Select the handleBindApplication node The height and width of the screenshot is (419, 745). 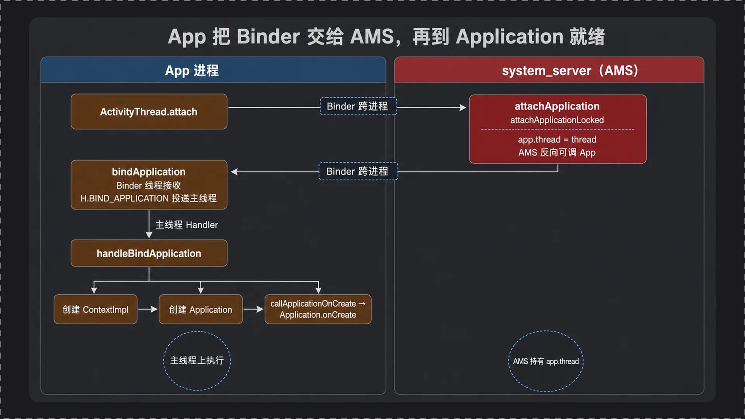tap(149, 253)
